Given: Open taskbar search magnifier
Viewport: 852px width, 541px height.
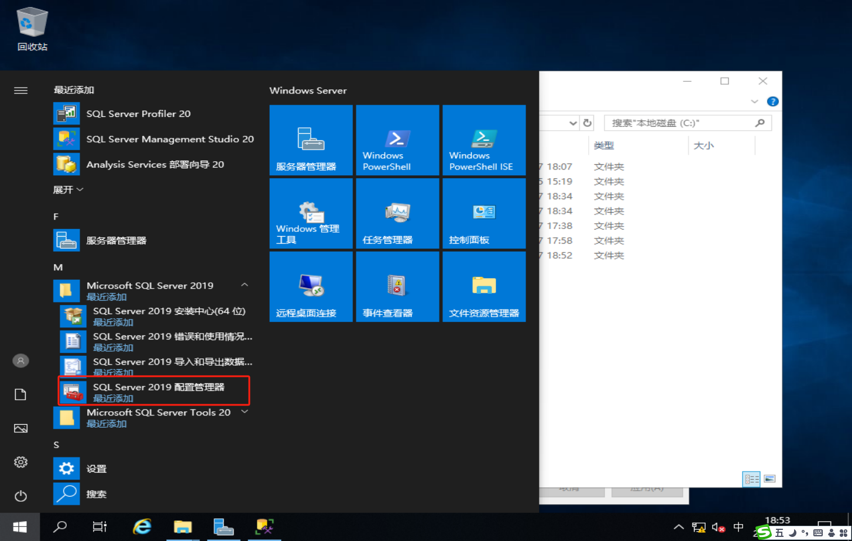Looking at the screenshot, I should coord(60,527).
